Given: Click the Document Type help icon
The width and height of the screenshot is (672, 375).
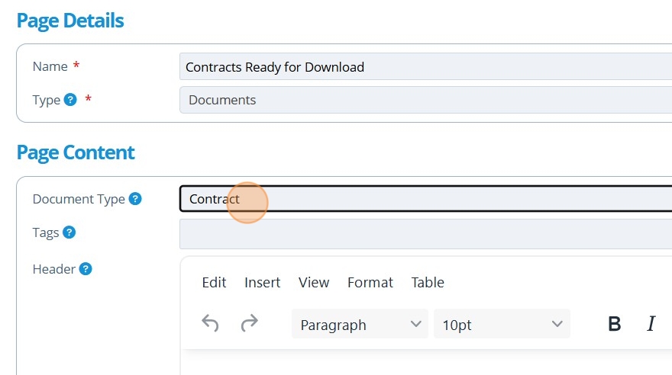Looking at the screenshot, I should (x=135, y=199).
